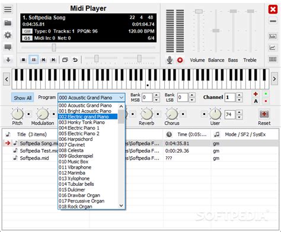Toggle the GS mode indicator
Image resolution: width=281 pixels, height=232 pixels.
coord(27,38)
